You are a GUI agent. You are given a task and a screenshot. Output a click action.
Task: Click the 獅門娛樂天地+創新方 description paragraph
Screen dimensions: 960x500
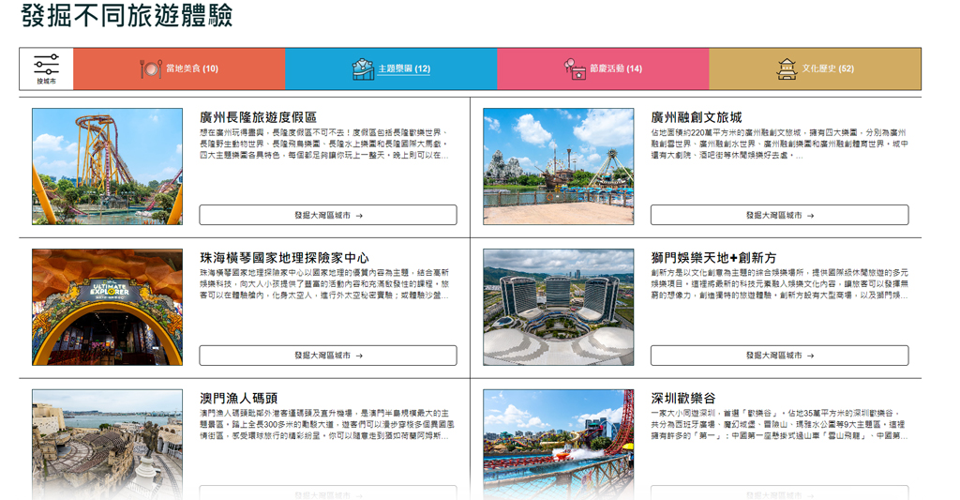coord(779,283)
